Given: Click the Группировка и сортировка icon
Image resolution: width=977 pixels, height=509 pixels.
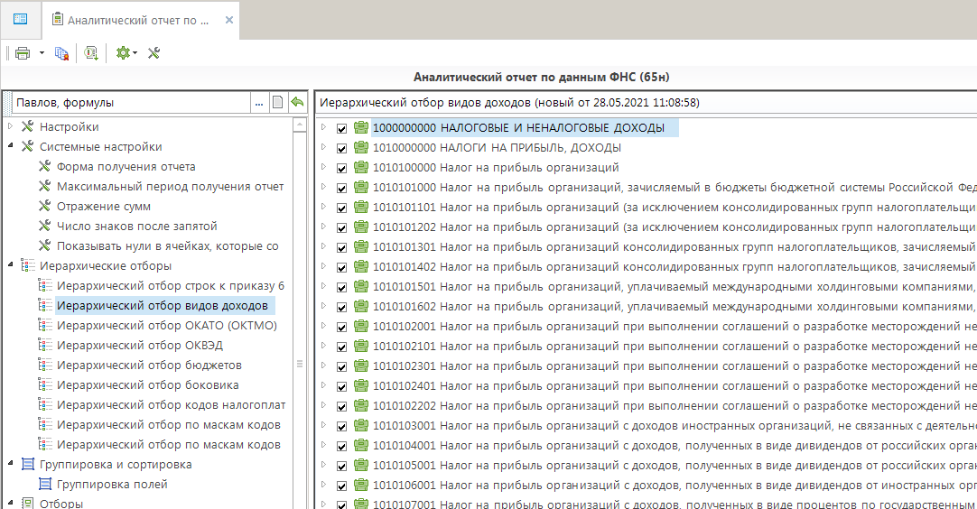Looking at the screenshot, I should (27, 464).
